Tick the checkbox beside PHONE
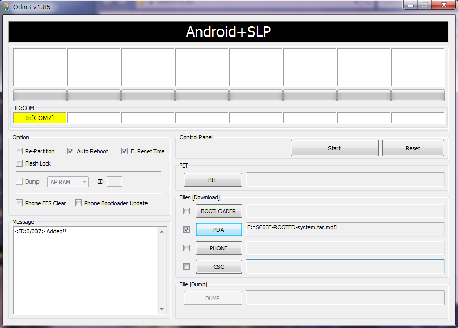458x328 pixels. 186,248
